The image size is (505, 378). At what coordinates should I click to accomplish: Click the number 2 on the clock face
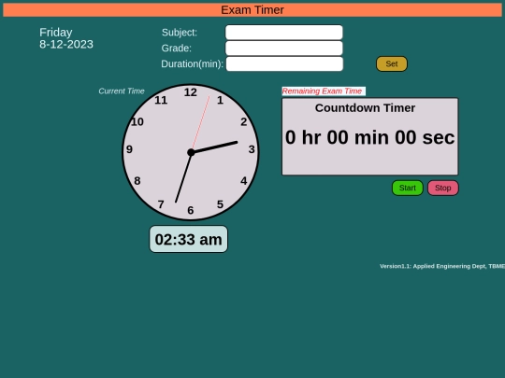coord(244,121)
